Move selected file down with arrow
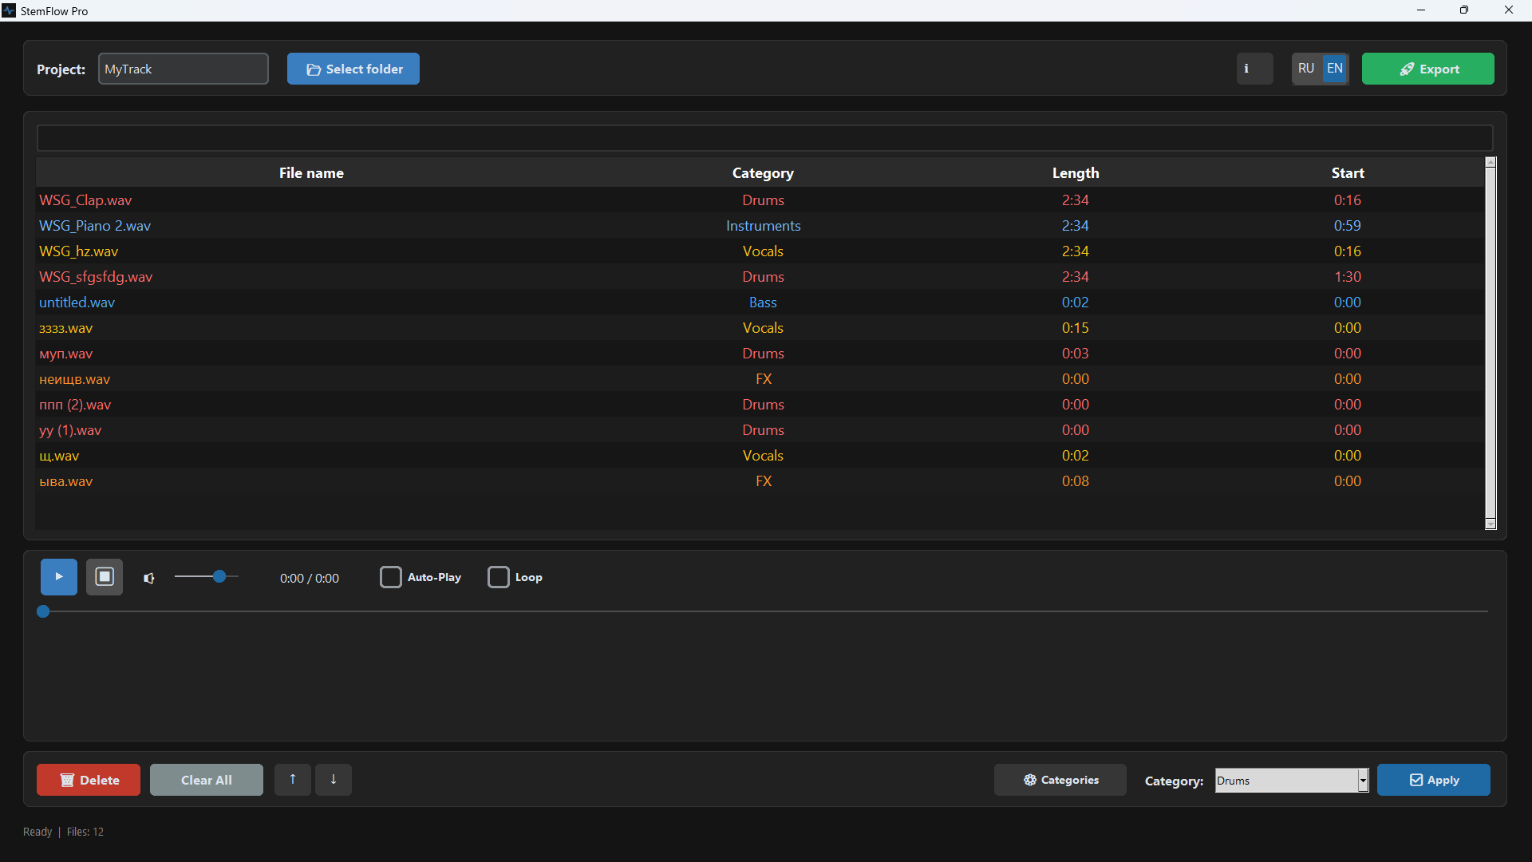This screenshot has height=862, width=1532. point(334,780)
